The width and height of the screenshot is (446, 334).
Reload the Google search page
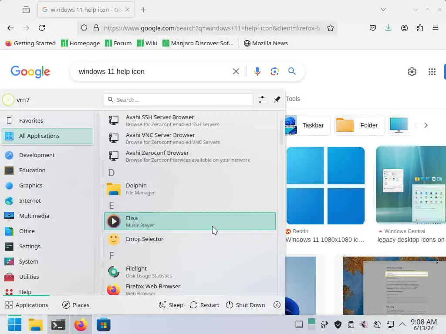(42, 28)
